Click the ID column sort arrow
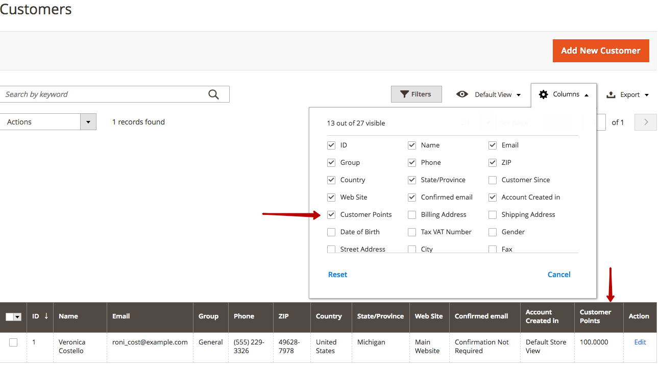 [x=46, y=316]
